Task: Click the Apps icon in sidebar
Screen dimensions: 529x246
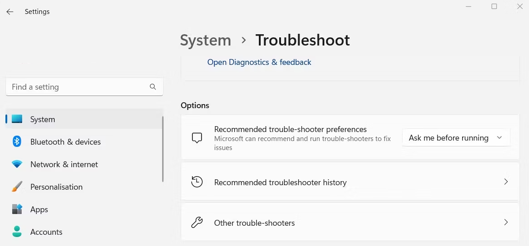Action: pos(17,210)
